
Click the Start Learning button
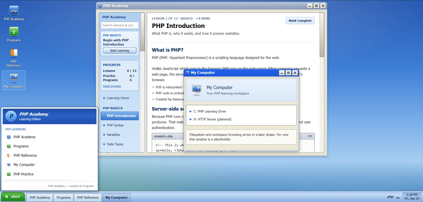click(120, 51)
